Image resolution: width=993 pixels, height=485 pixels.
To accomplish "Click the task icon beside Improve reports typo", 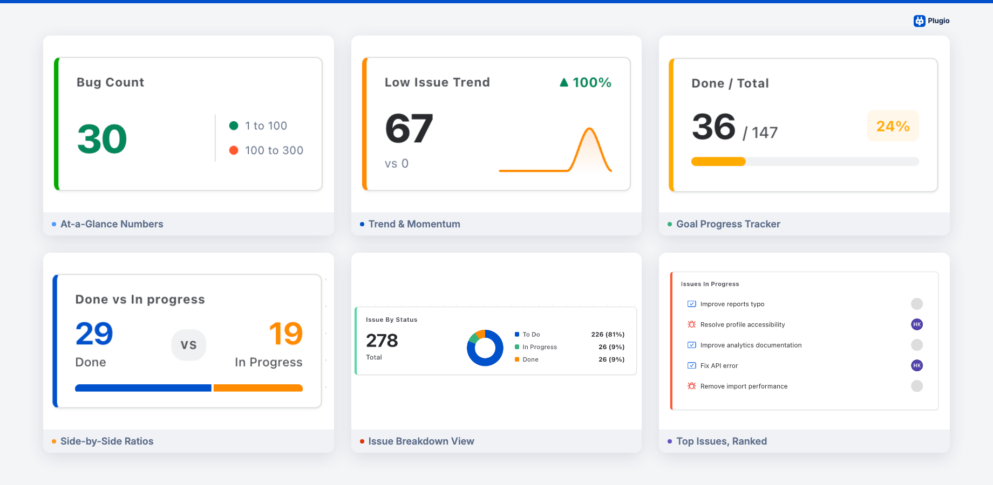I will pyautogui.click(x=691, y=304).
